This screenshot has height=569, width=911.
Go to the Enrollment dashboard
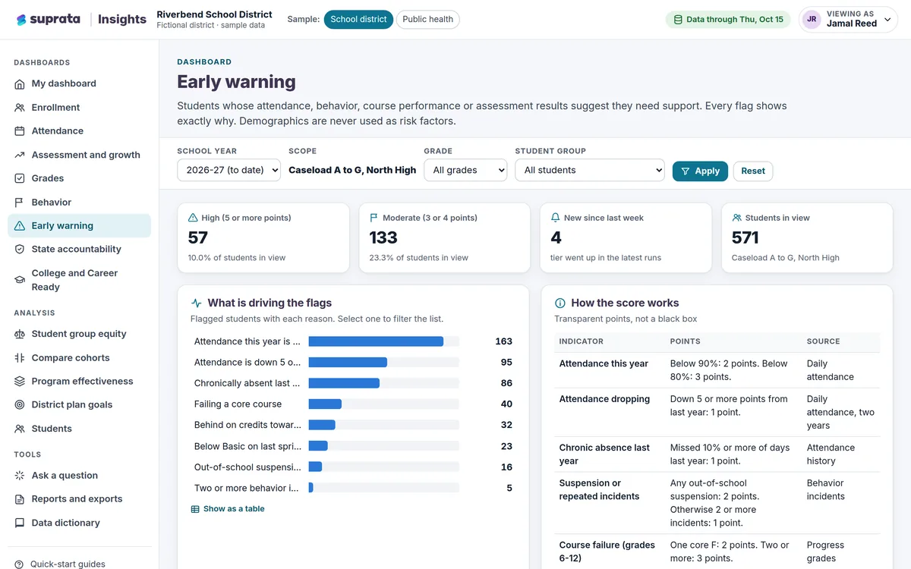pyautogui.click(x=79, y=108)
